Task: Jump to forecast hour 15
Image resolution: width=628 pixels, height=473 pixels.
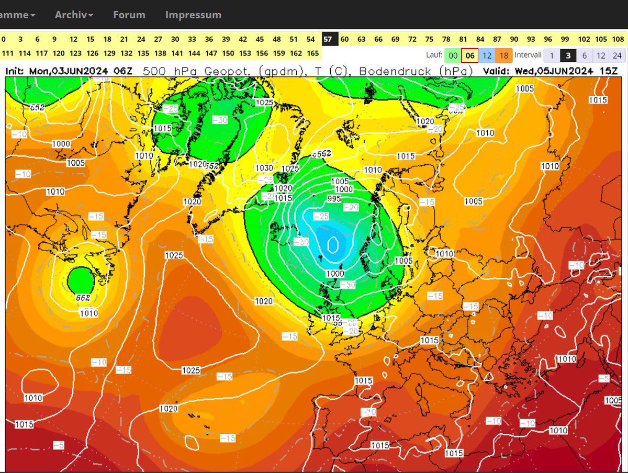Action: point(91,39)
